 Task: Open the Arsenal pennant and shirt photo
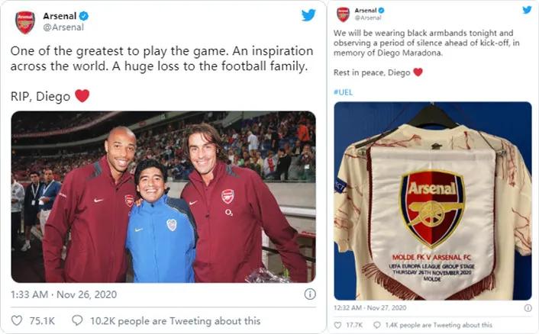pyautogui.click(x=433, y=201)
